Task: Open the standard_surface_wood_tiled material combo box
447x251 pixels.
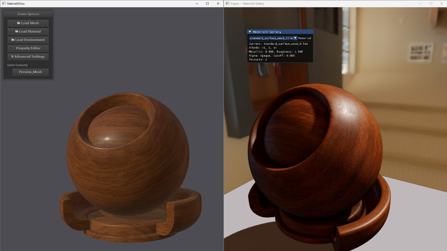Action: point(273,38)
